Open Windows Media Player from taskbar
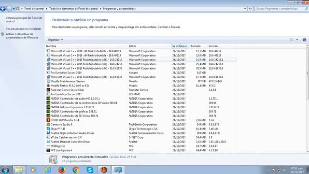The height and width of the screenshot is (174, 309). (33, 170)
